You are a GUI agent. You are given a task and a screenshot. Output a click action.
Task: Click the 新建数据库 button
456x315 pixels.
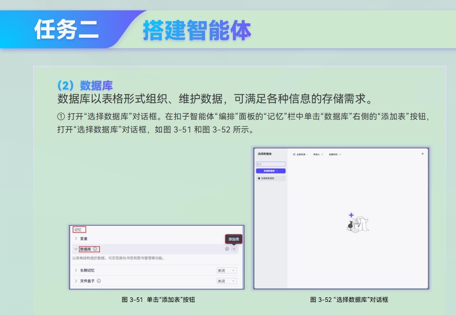pyautogui.click(x=271, y=171)
